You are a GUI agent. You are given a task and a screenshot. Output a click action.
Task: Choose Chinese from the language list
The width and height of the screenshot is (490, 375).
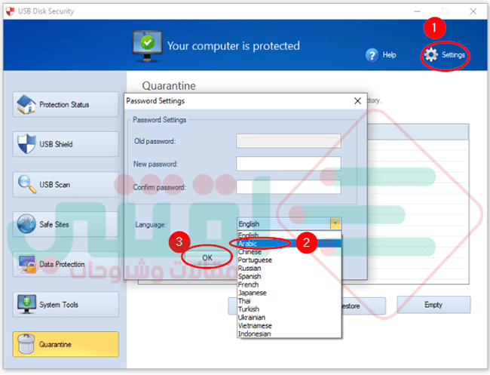click(x=289, y=252)
